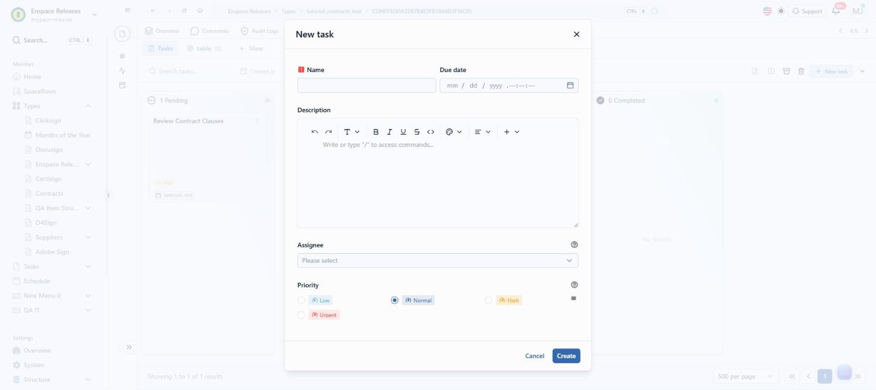Viewport: 876px width, 390px height.
Task: Select Low priority radio button
Action: coord(301,300)
